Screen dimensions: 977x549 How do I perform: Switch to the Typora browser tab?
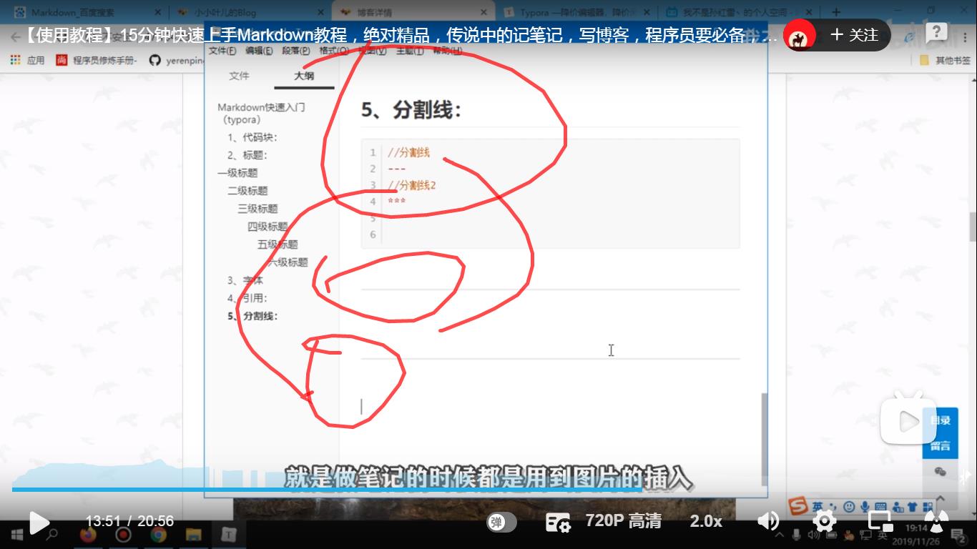click(x=577, y=12)
